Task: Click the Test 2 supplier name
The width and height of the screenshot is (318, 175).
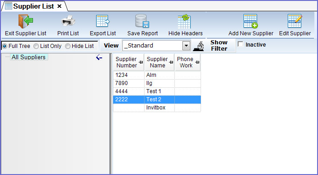Action: click(x=154, y=99)
